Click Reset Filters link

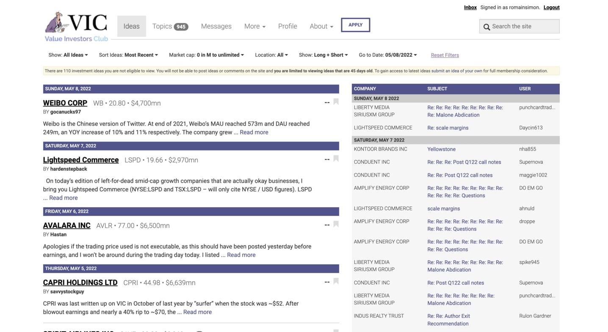pos(445,55)
